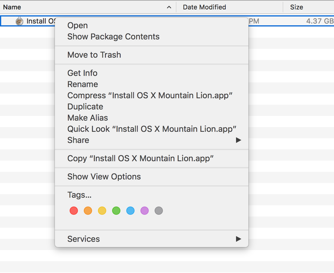This screenshot has height=273, width=334.
Task: Apply the yellow tag color
Action: coord(102,211)
